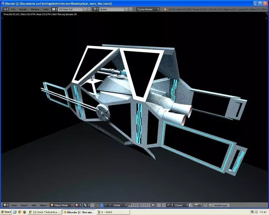Select the first scene layer button
The image size is (269, 215).
click(129, 204)
